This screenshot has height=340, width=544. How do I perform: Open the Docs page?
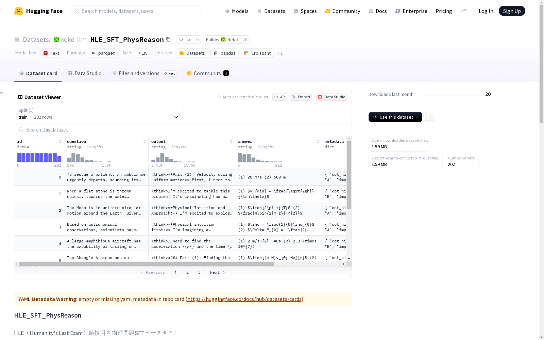tap(378, 11)
